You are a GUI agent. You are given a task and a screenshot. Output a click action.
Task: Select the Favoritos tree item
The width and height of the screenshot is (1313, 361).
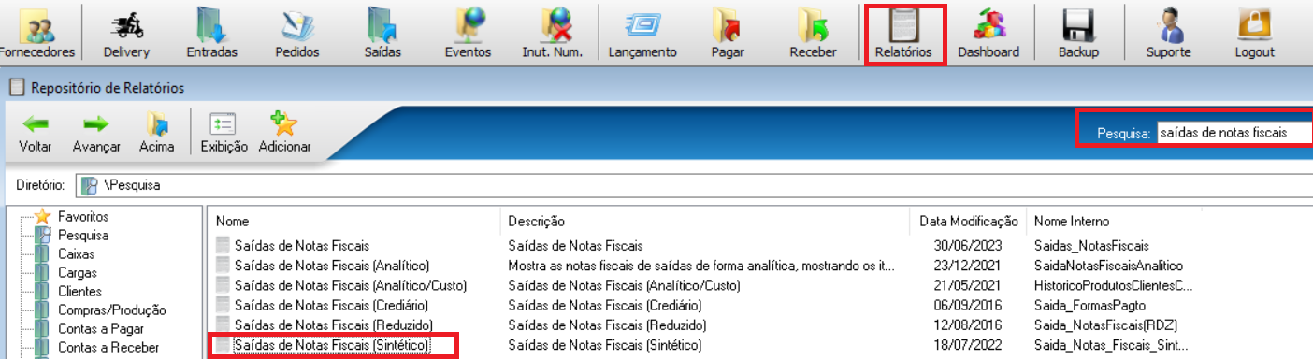pos(82,216)
